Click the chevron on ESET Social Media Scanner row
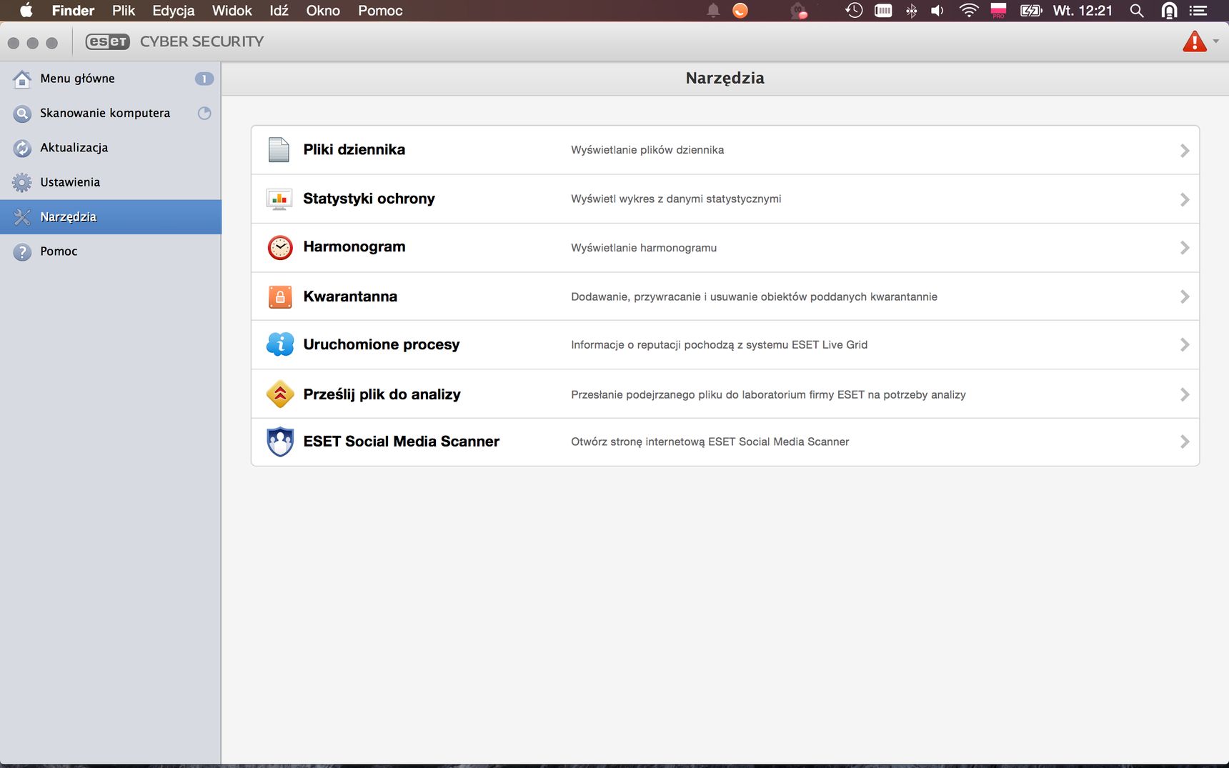This screenshot has width=1229, height=768. click(1185, 442)
